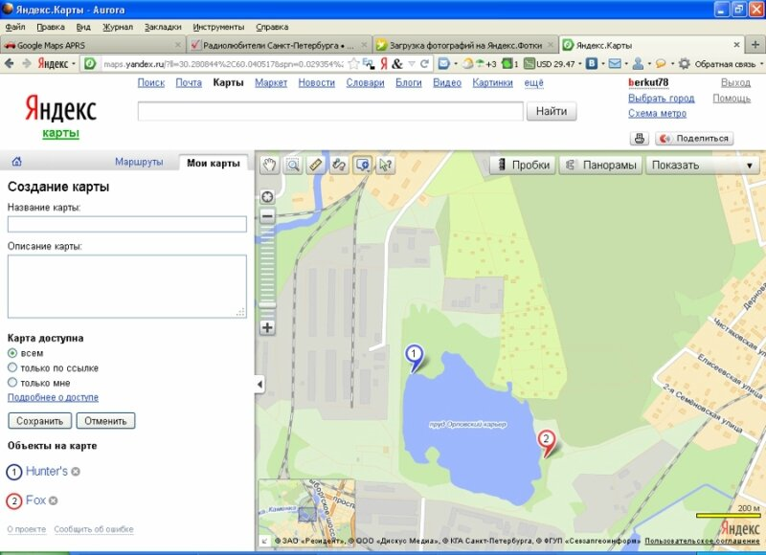Switch to the Маршруты sidebar tab

(x=139, y=162)
